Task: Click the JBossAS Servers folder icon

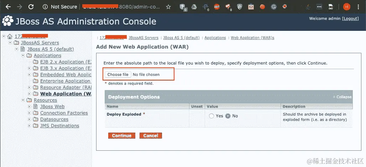Action: pyautogui.click(x=16, y=43)
